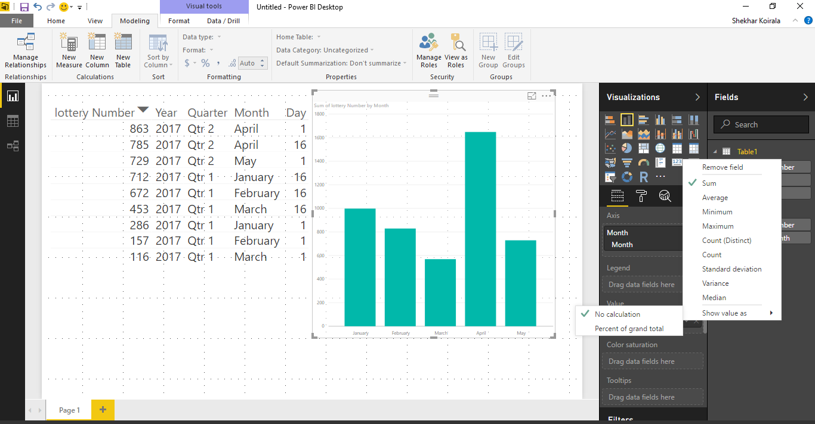Select the clustered column chart visual
Image resolution: width=815 pixels, height=424 pixels.
point(660,120)
